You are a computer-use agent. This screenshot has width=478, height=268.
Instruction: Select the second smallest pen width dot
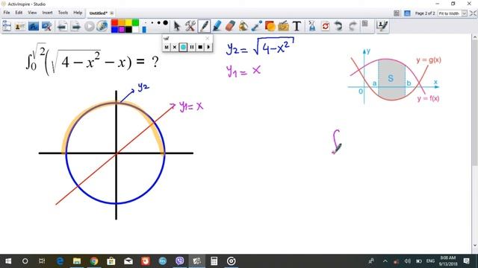click(x=152, y=23)
